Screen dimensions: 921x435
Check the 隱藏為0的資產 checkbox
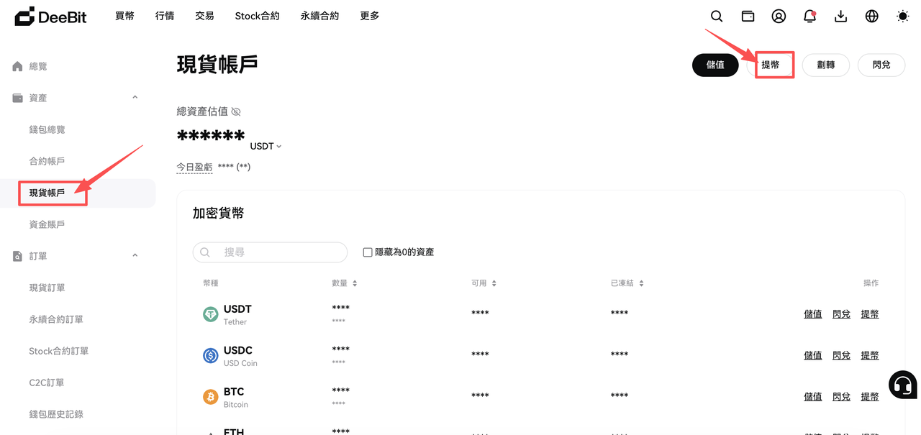(x=368, y=252)
